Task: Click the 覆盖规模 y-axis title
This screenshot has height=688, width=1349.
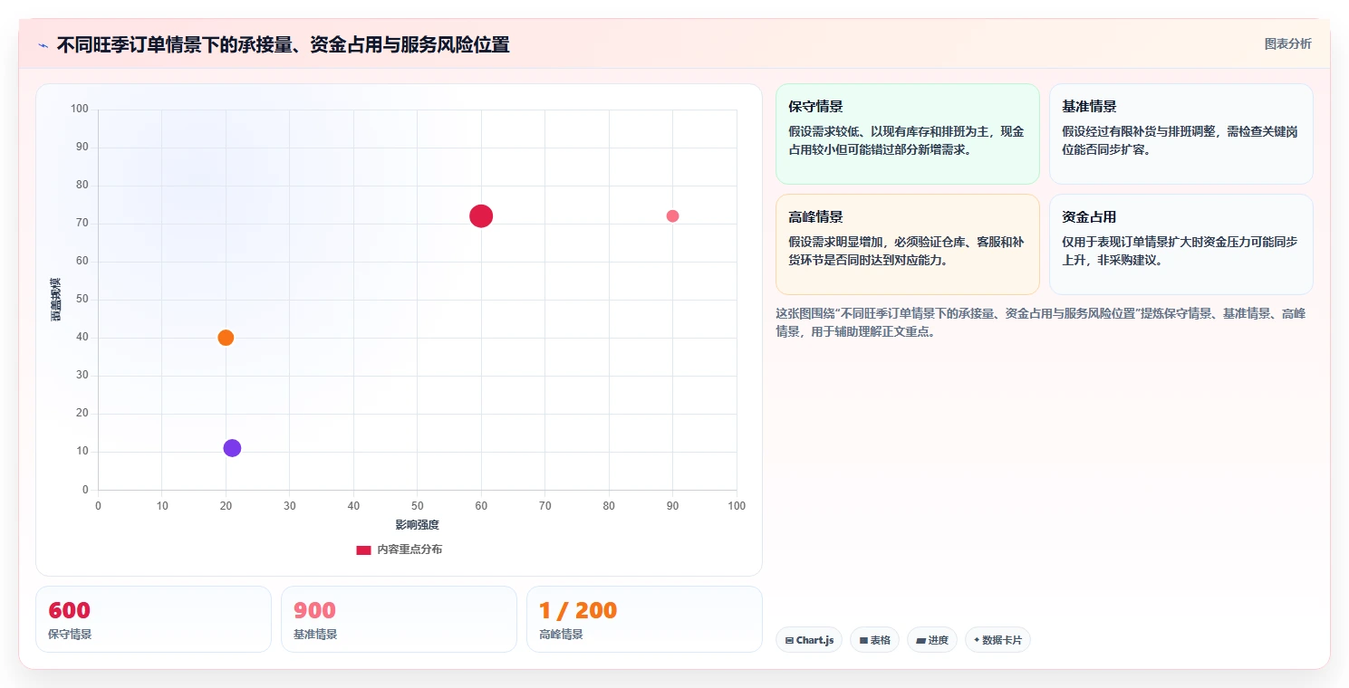Action: pyautogui.click(x=55, y=300)
